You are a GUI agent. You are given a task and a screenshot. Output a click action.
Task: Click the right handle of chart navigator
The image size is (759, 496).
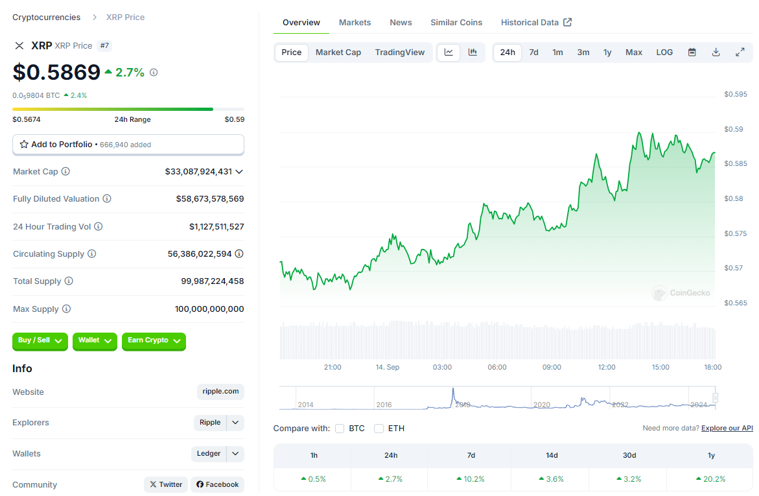point(715,397)
